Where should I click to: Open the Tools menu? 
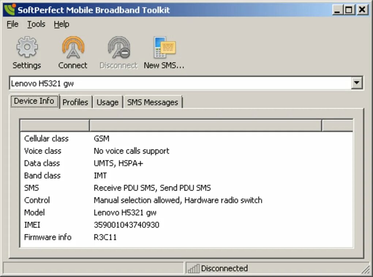[x=36, y=24]
